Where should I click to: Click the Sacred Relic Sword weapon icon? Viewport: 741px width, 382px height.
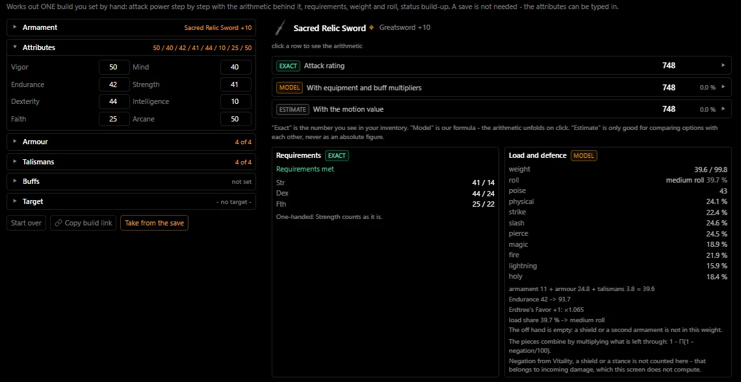coord(281,29)
